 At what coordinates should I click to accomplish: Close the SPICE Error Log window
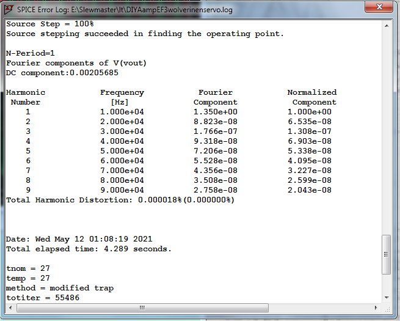pos(379,7)
